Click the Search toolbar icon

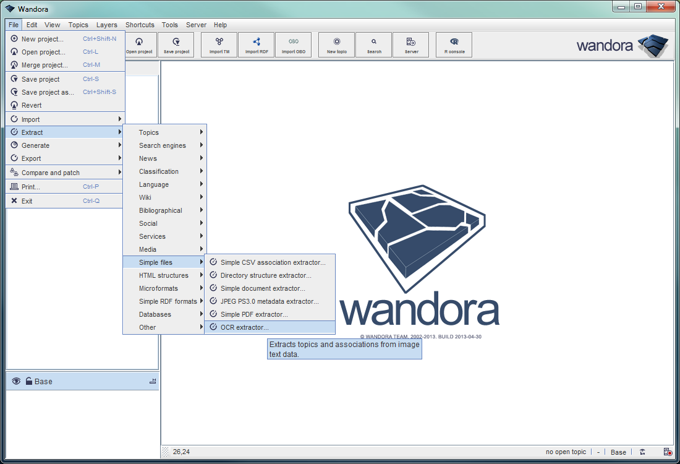pos(374,45)
